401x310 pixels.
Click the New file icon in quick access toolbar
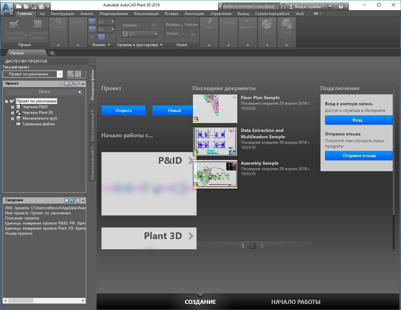[x=19, y=6]
